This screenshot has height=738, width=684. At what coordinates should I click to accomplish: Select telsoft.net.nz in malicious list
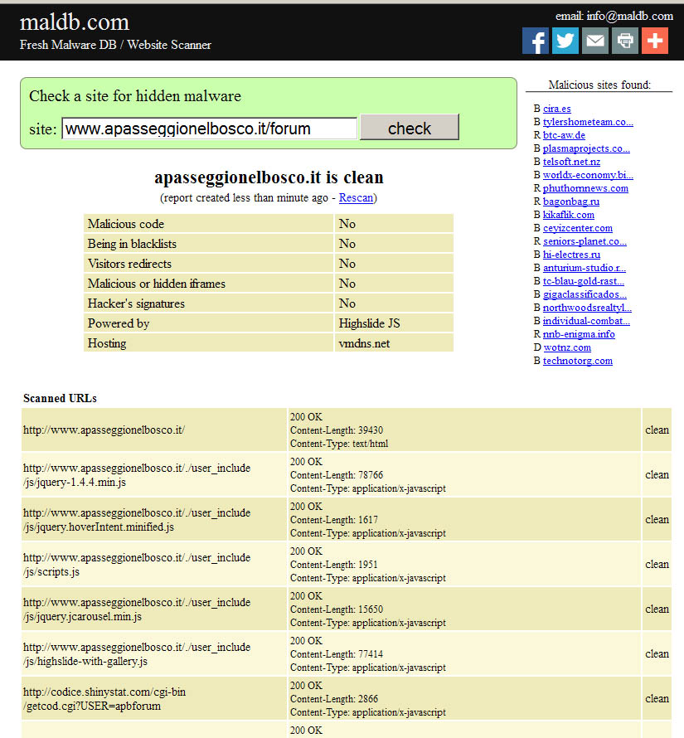(x=571, y=162)
